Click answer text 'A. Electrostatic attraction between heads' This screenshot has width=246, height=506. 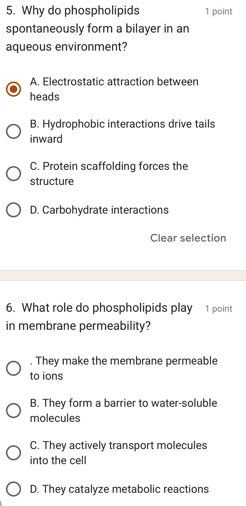(114, 89)
